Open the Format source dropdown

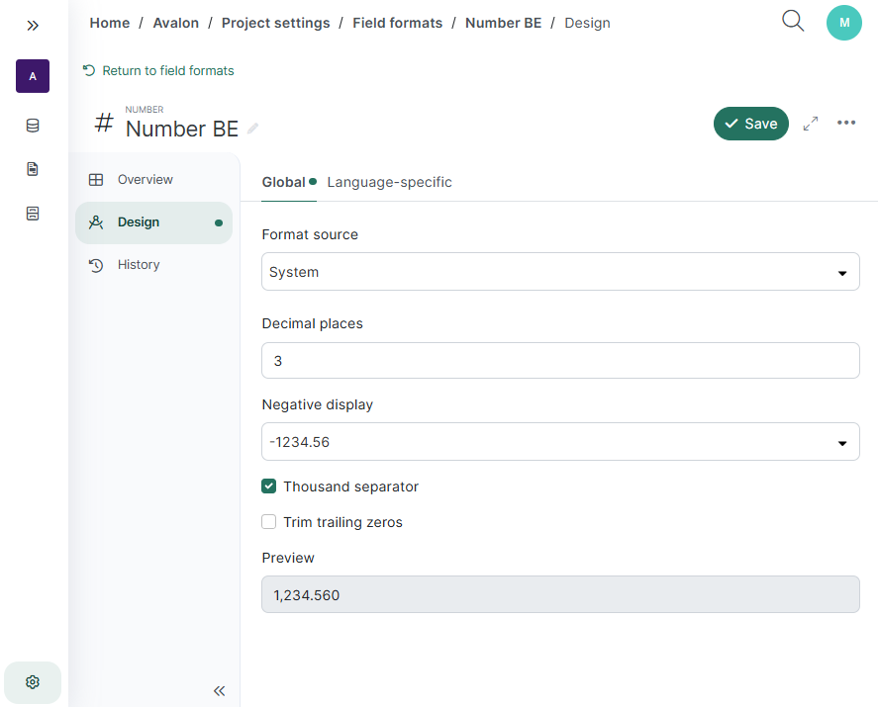point(560,272)
